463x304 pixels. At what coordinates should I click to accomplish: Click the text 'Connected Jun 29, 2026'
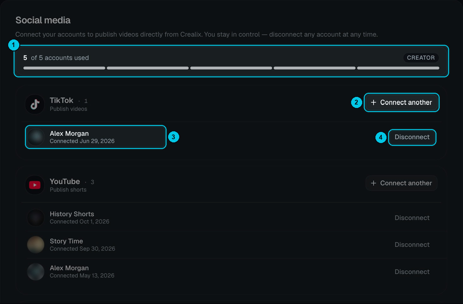pos(82,141)
